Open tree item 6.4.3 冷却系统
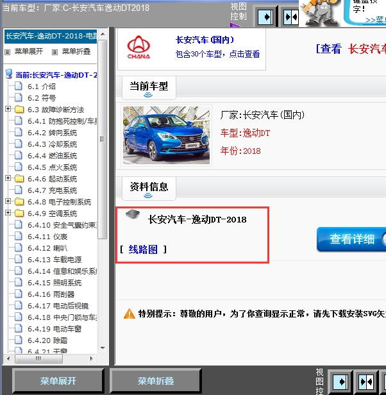386x395 pixels. (53, 144)
